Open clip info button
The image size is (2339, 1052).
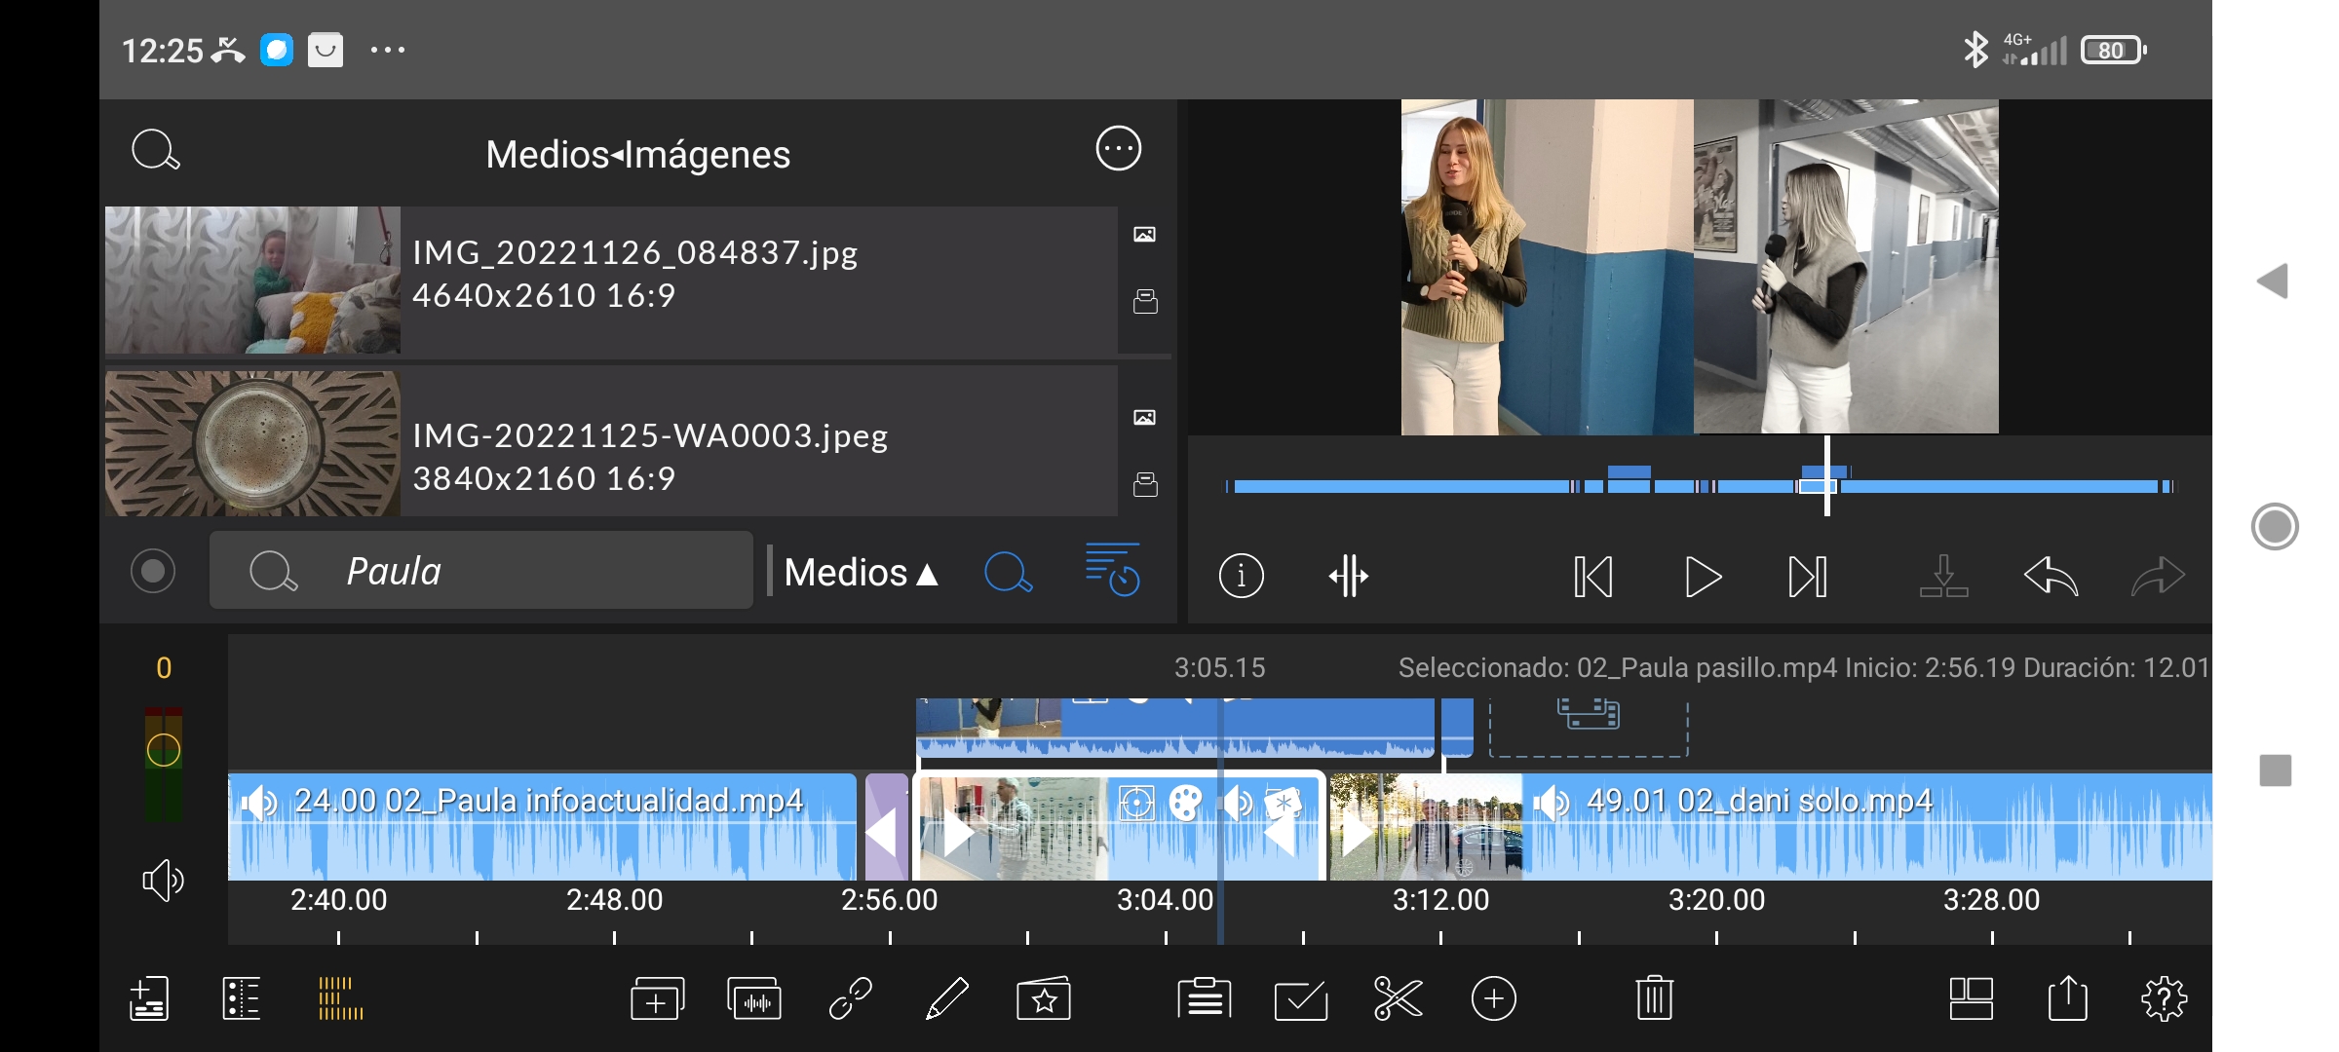(1241, 576)
